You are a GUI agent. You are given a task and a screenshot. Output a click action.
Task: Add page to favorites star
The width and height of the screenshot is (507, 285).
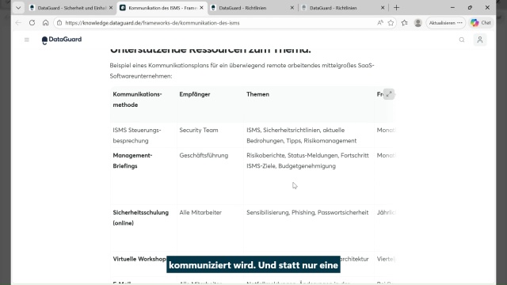point(391,23)
